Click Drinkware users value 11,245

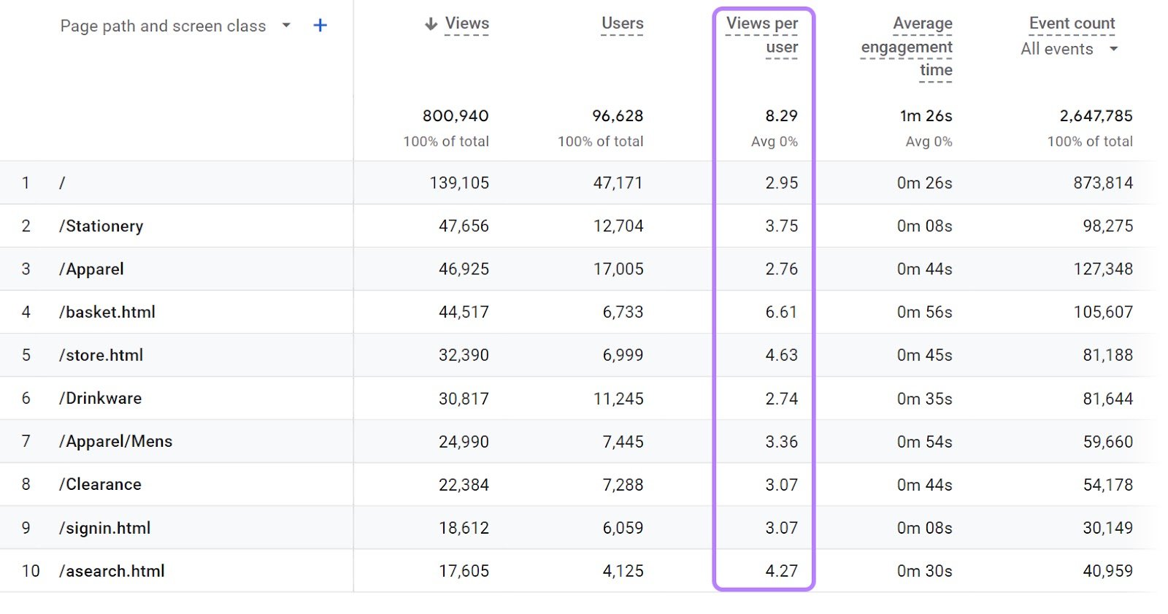click(618, 399)
